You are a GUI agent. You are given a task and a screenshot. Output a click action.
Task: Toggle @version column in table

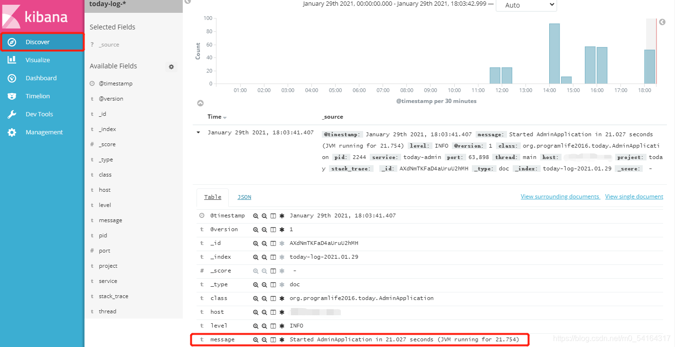(x=273, y=230)
